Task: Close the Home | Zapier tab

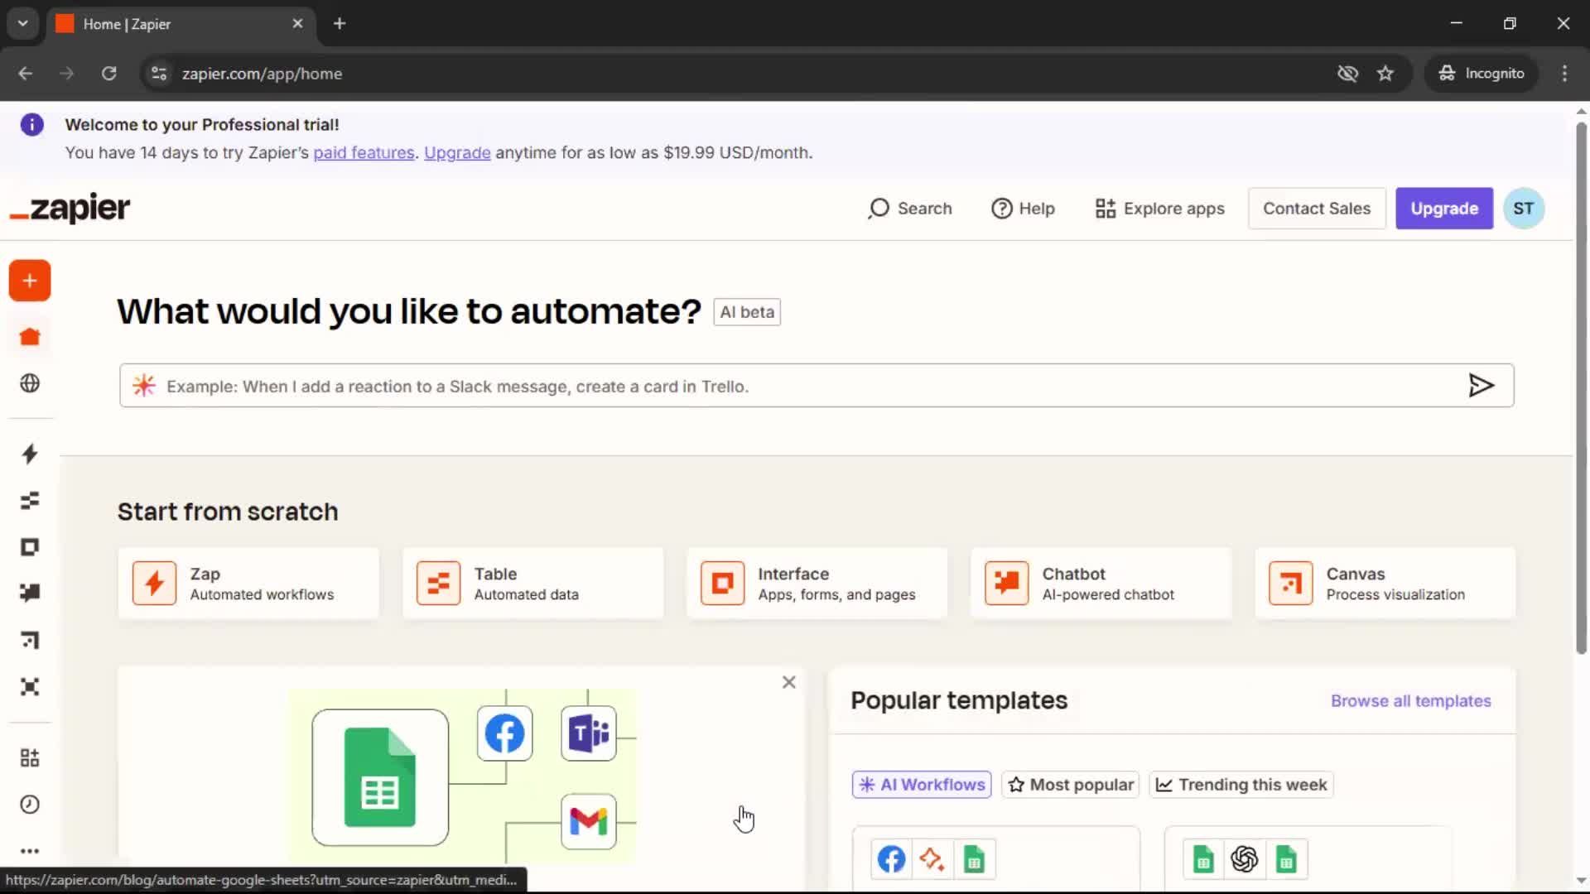Action: click(x=298, y=23)
